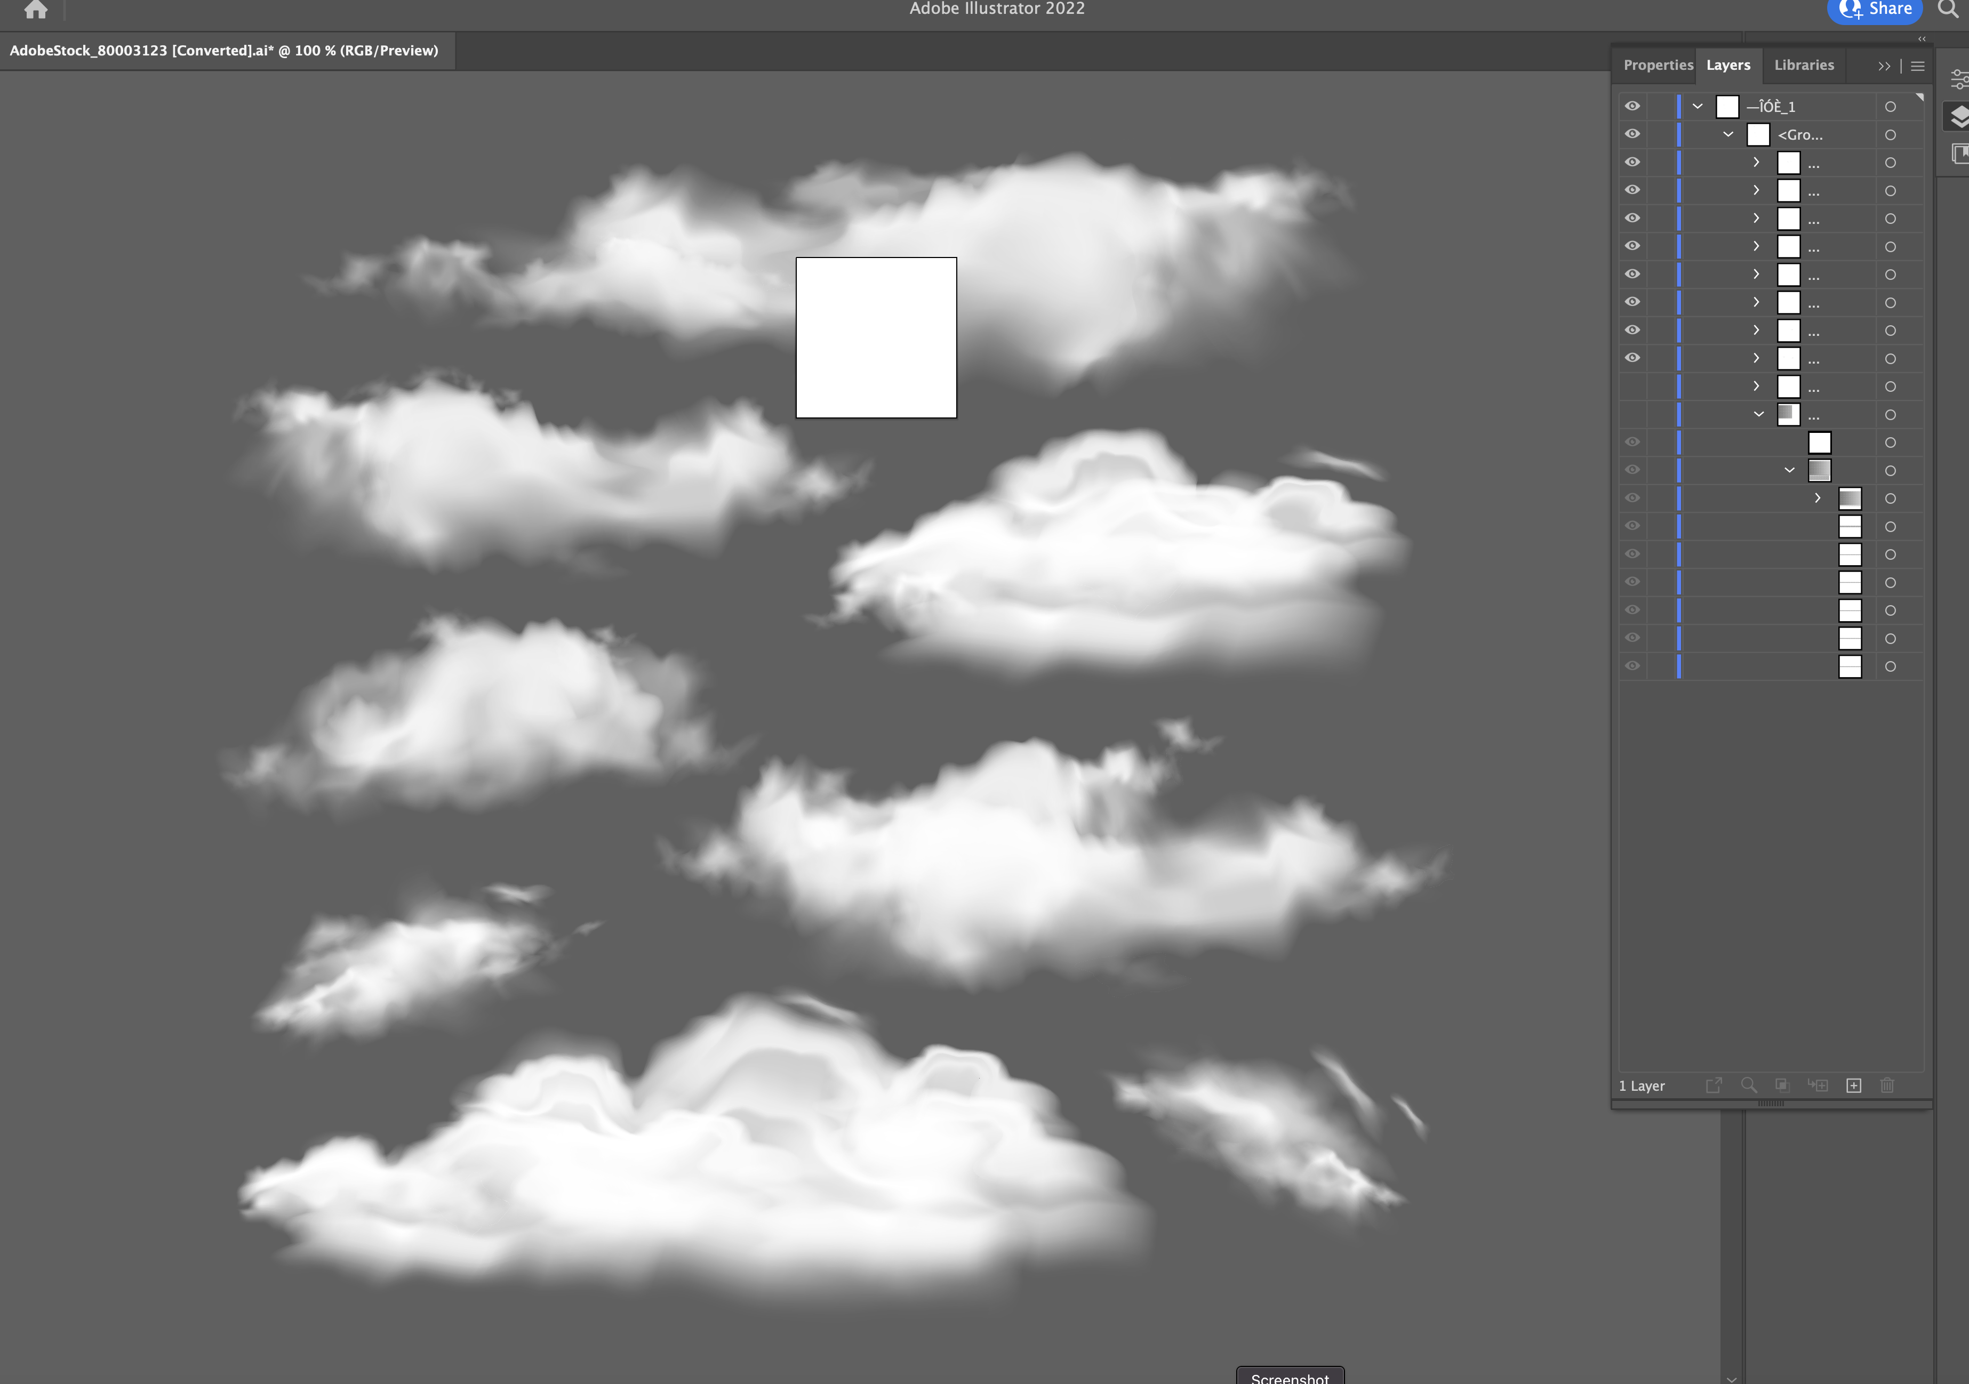Click the Create New Layer icon
1969x1384 pixels.
[1853, 1085]
